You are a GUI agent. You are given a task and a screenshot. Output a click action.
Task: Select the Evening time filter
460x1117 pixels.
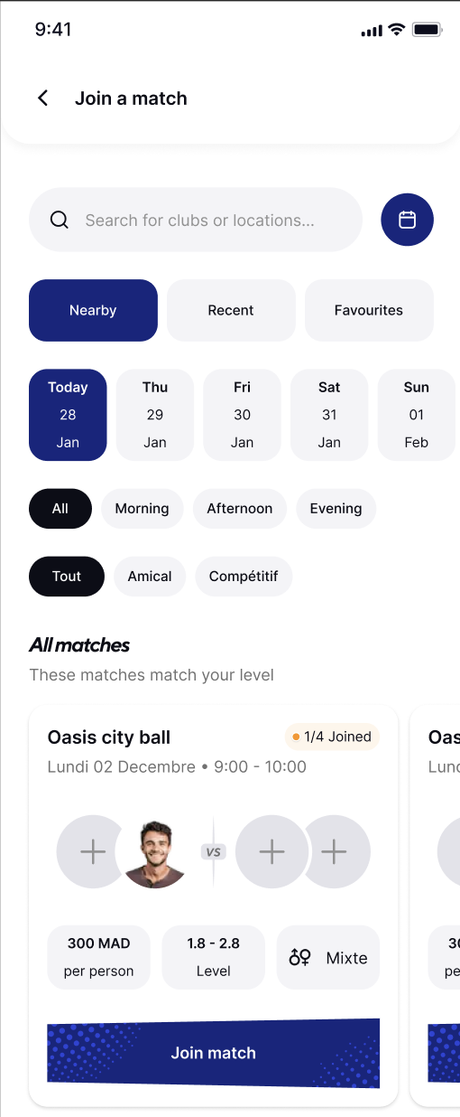pos(336,509)
